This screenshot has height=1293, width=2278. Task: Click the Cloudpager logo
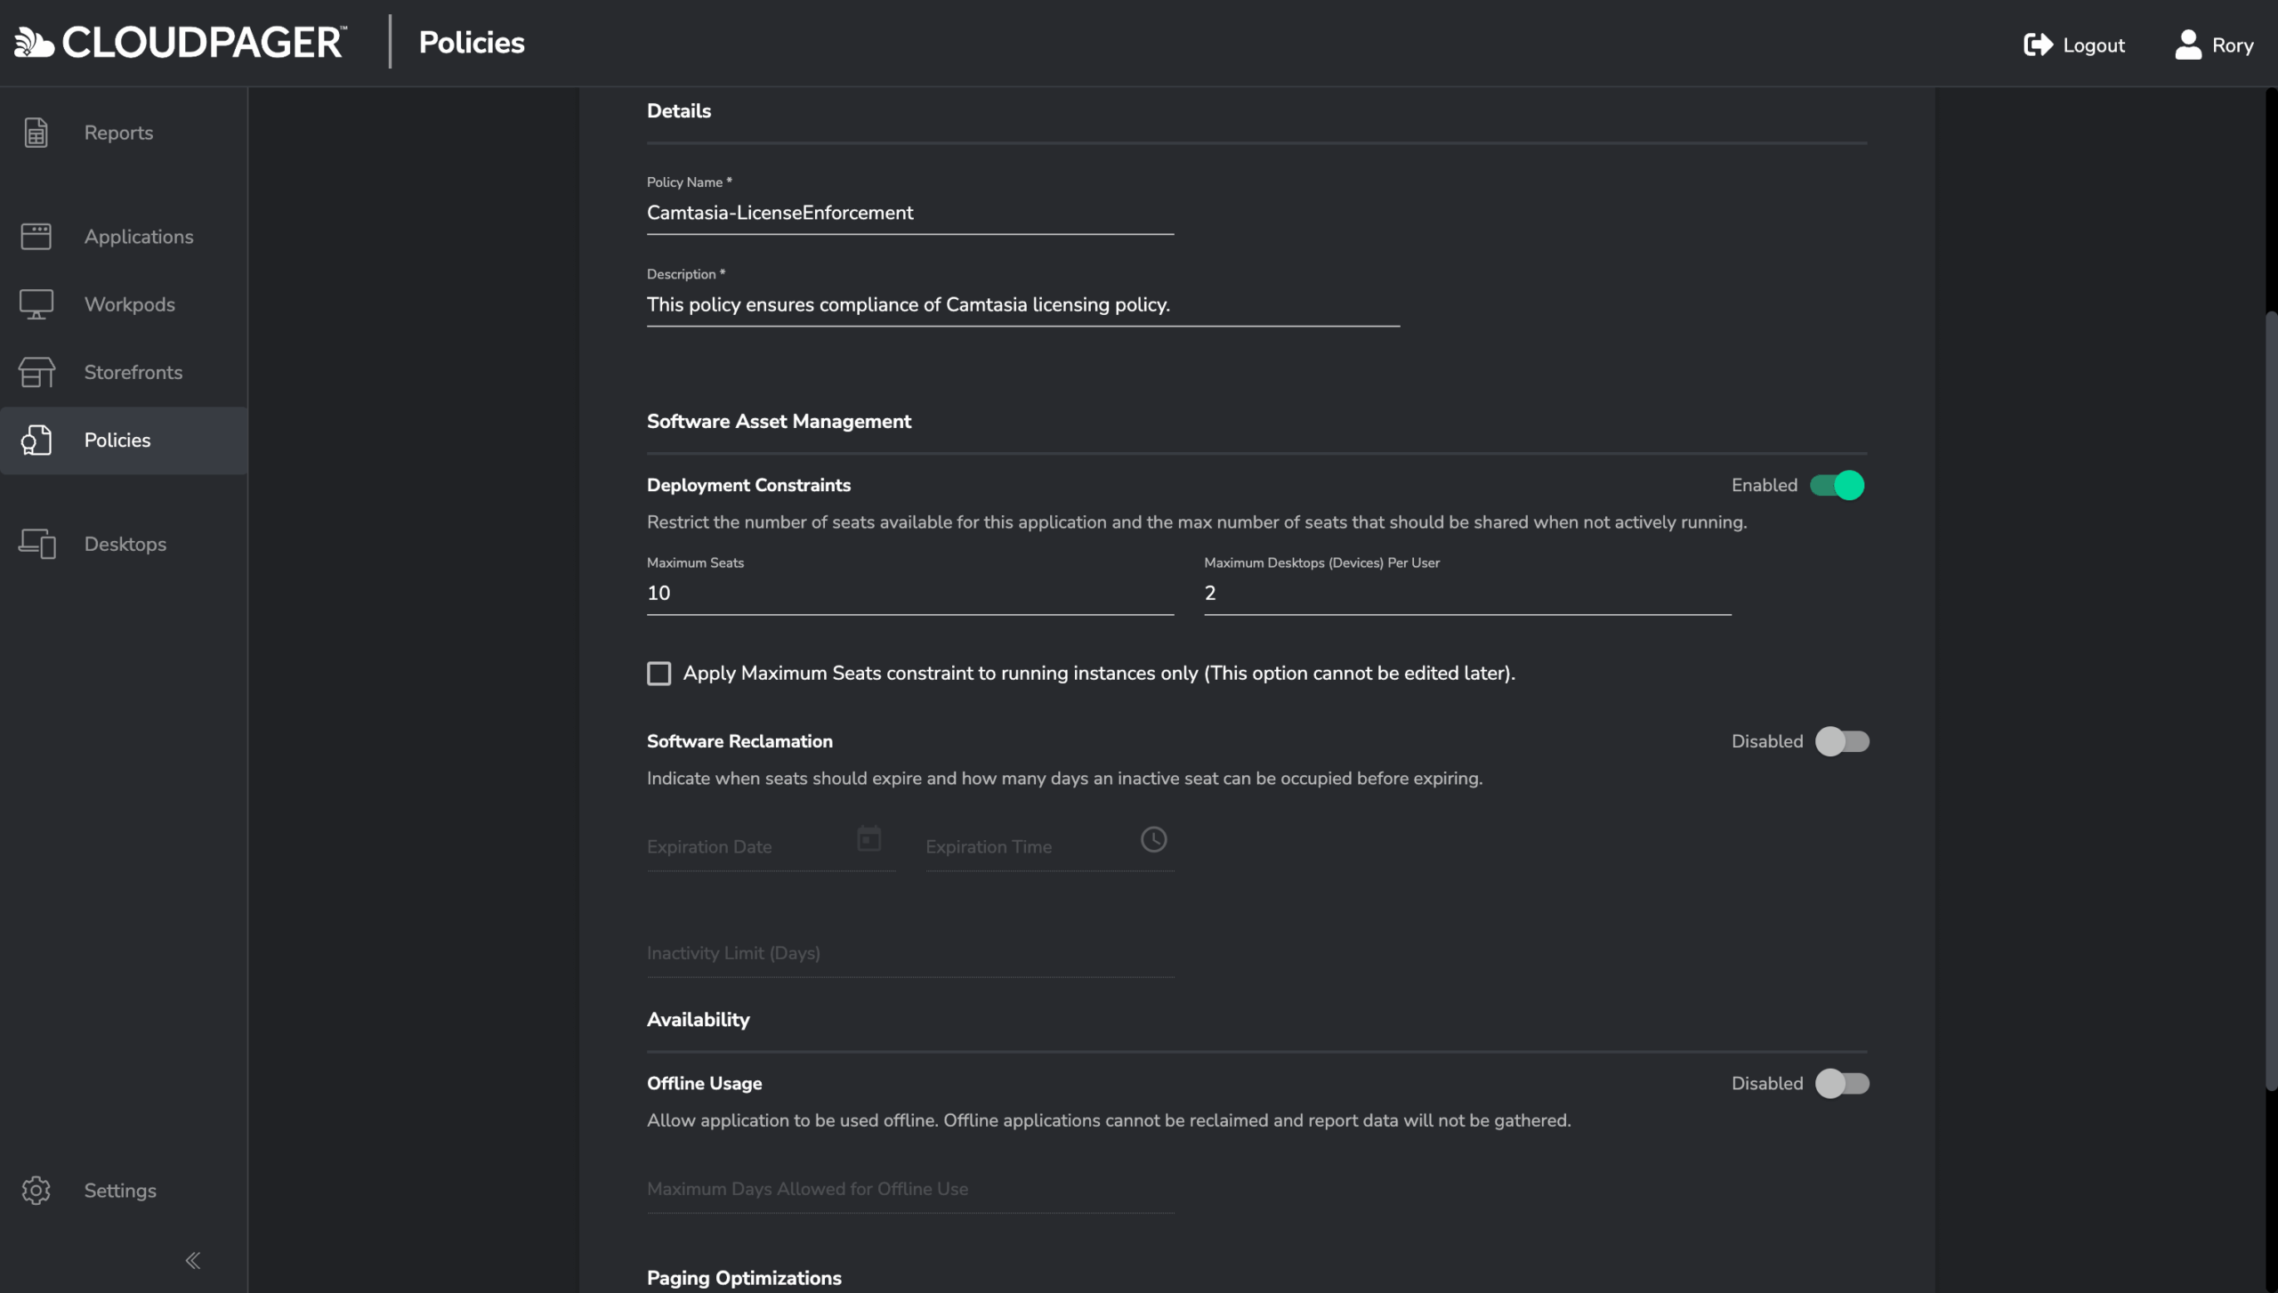click(x=181, y=43)
